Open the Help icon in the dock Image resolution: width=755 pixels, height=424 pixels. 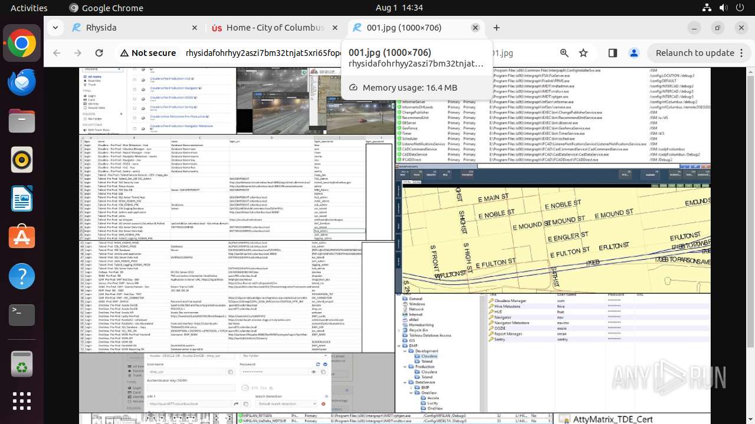(22, 276)
